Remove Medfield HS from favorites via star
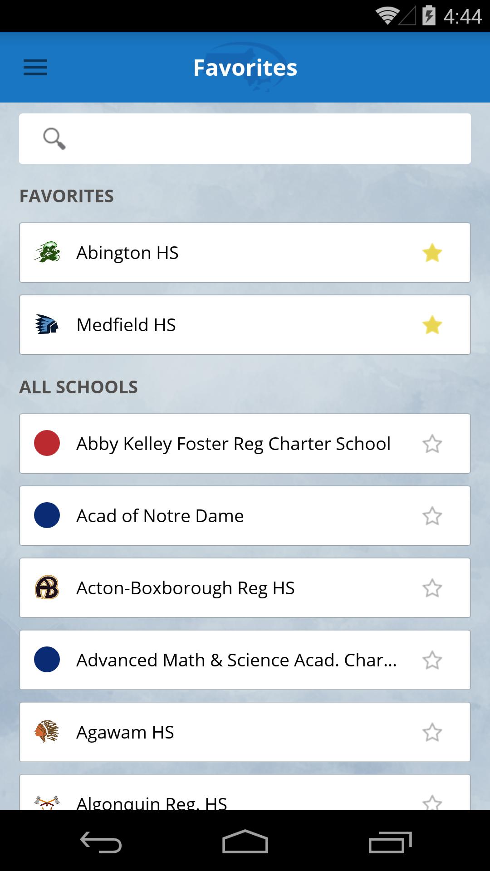Screen dimensions: 490x871 (432, 325)
